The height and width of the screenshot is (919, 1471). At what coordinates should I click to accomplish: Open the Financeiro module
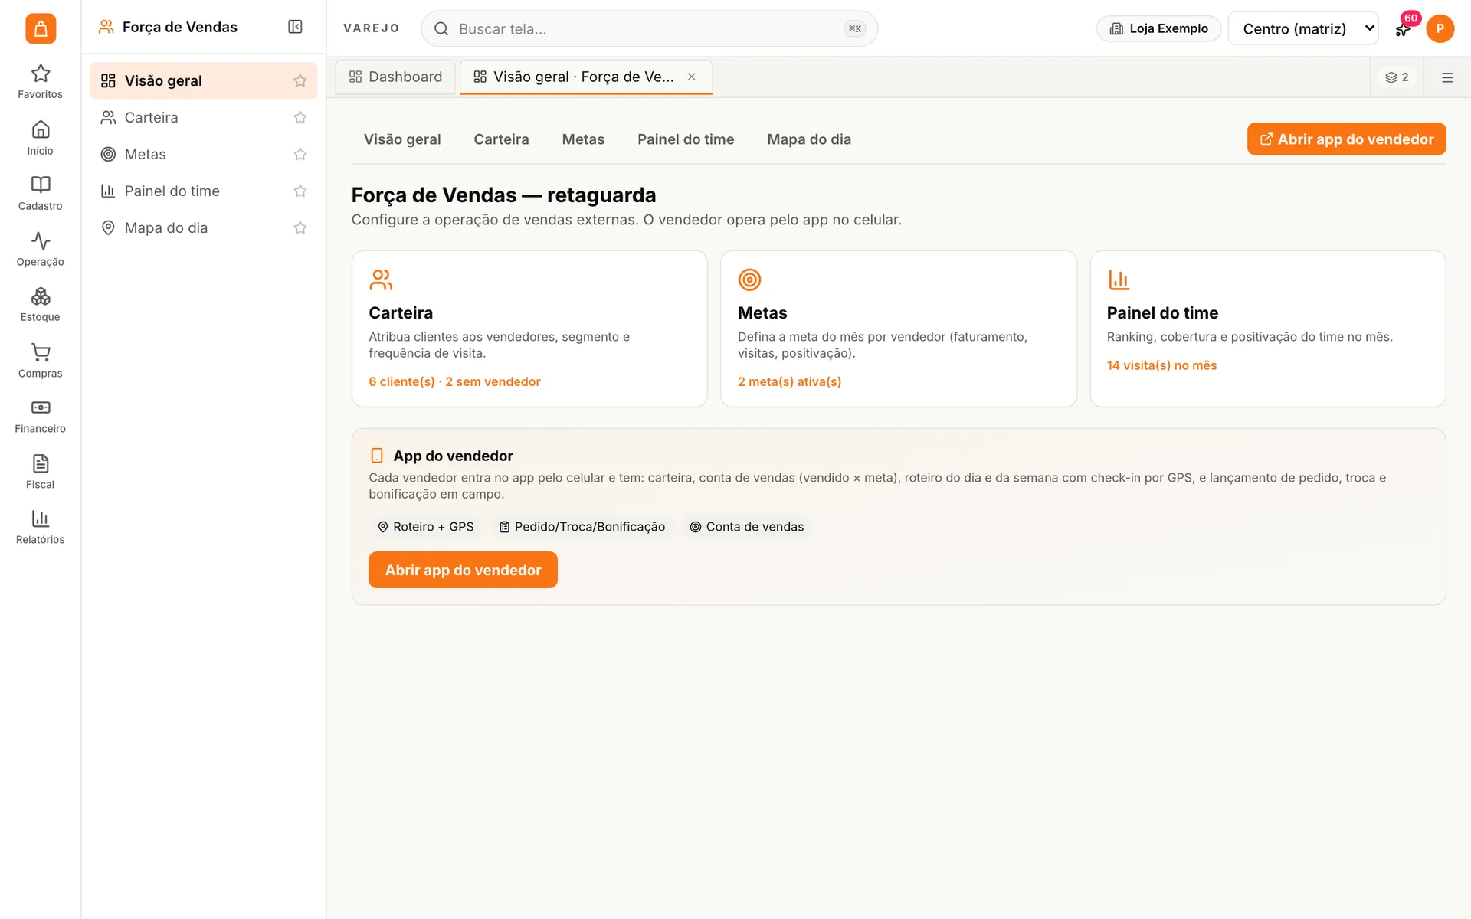(x=40, y=417)
